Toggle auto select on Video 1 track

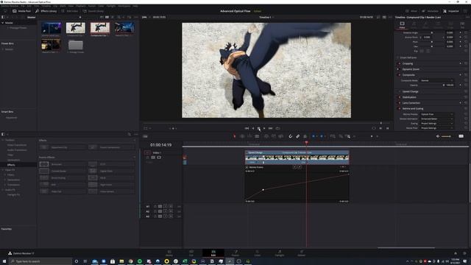(153, 158)
